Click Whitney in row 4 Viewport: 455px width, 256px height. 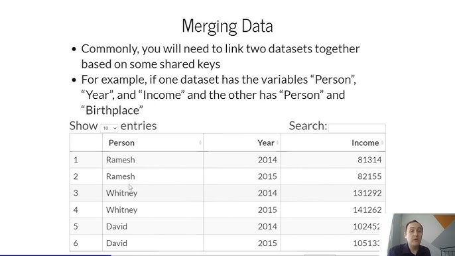click(121, 210)
